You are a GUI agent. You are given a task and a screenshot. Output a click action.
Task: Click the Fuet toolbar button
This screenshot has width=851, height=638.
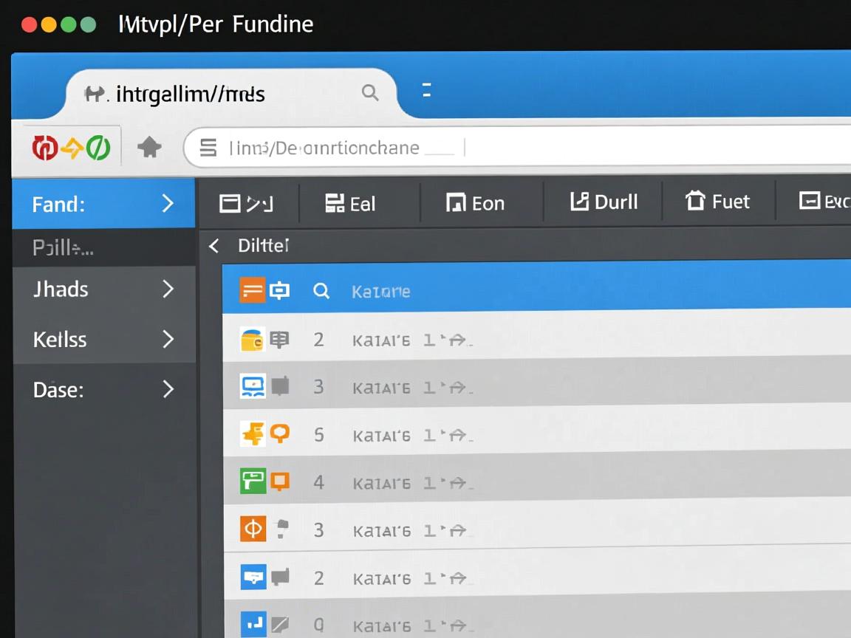point(717,202)
